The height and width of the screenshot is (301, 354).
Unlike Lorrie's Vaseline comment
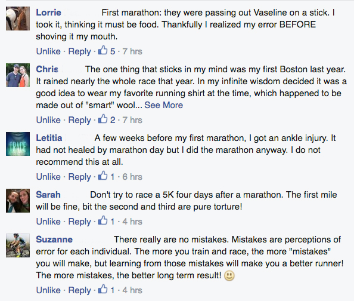click(48, 51)
